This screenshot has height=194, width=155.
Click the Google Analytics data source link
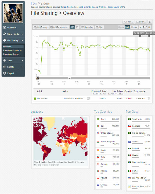click(x=99, y=7)
